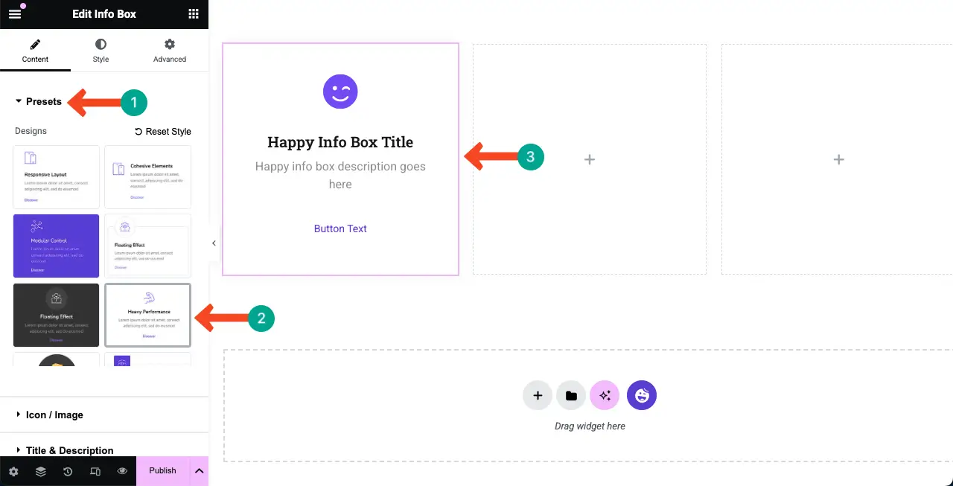Viewport: 953px width, 486px height.
Task: Open the template library folder button
Action: pos(571,396)
